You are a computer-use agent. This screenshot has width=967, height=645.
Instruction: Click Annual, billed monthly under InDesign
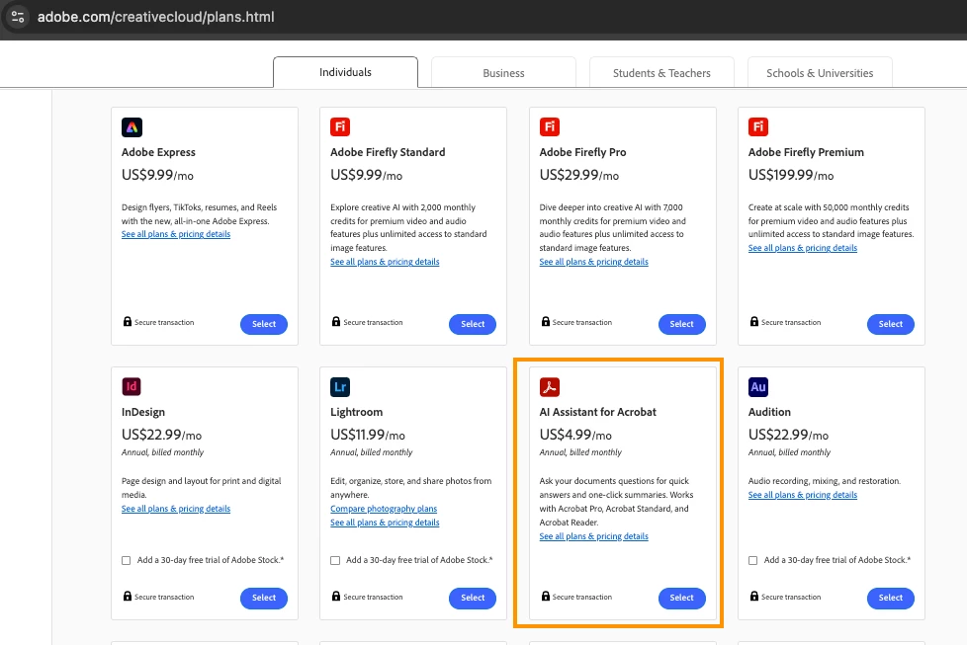click(x=162, y=452)
